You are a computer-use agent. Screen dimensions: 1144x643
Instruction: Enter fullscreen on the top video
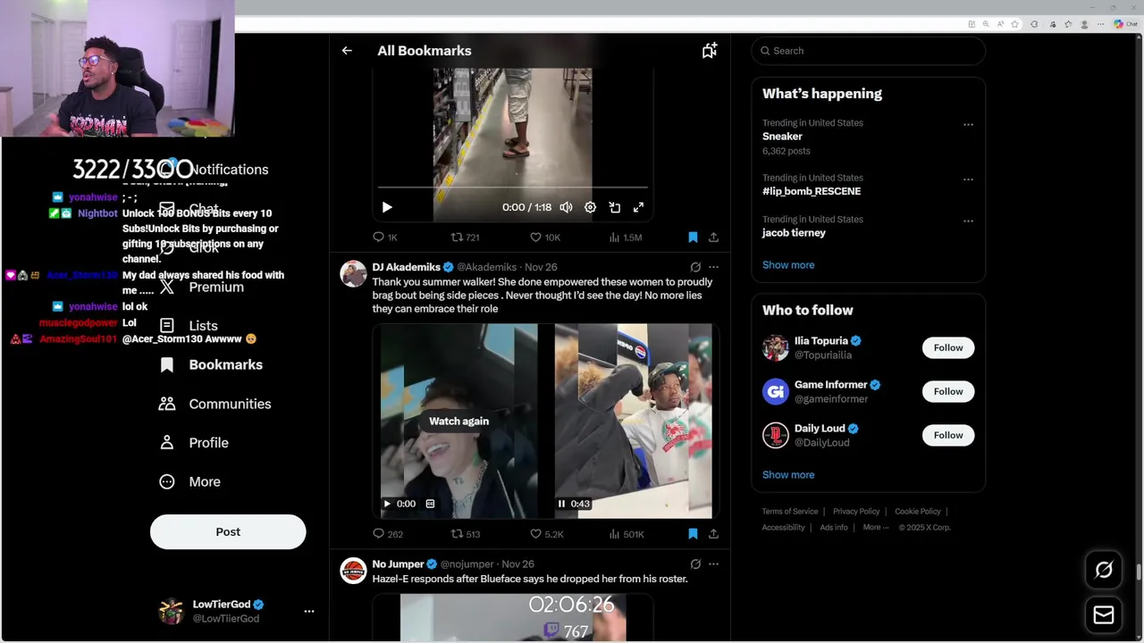[x=638, y=207]
